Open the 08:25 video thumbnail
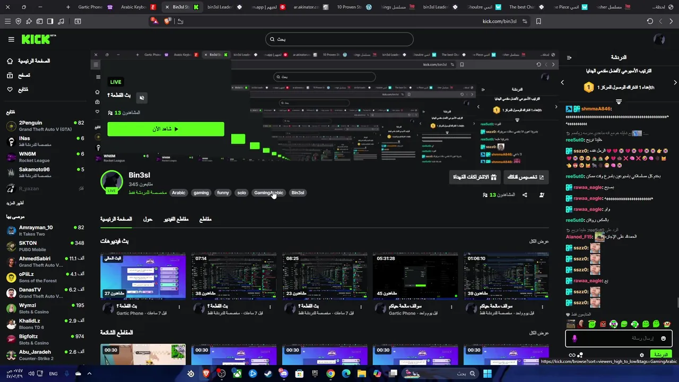The image size is (679, 382). [x=325, y=276]
